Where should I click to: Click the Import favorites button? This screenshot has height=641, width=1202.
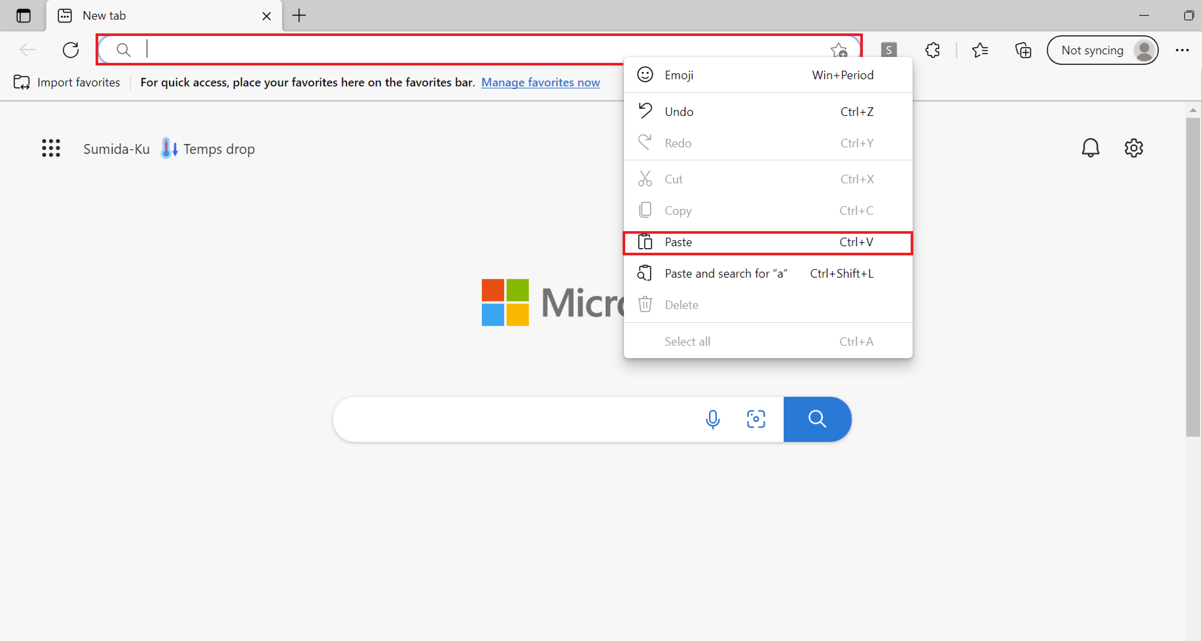coord(67,82)
